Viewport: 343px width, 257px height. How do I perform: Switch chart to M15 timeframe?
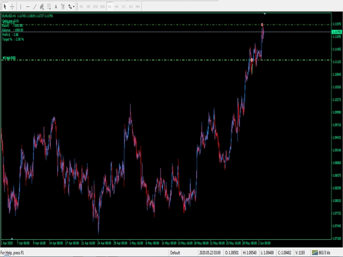tap(95, 7)
